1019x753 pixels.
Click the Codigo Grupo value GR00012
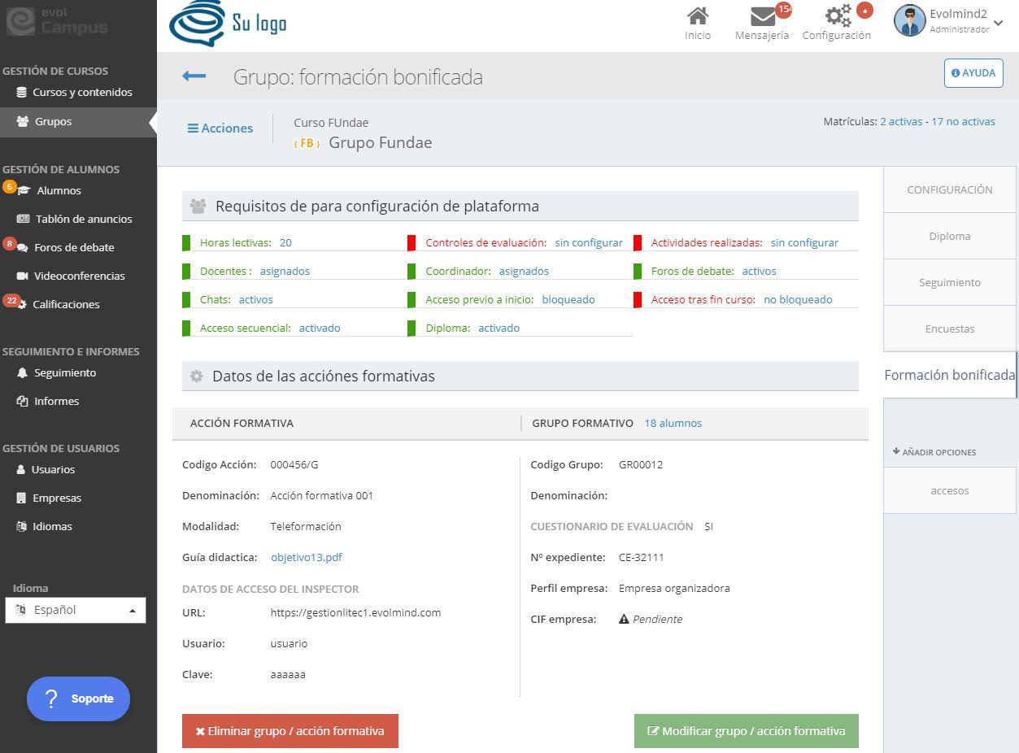[x=641, y=464]
